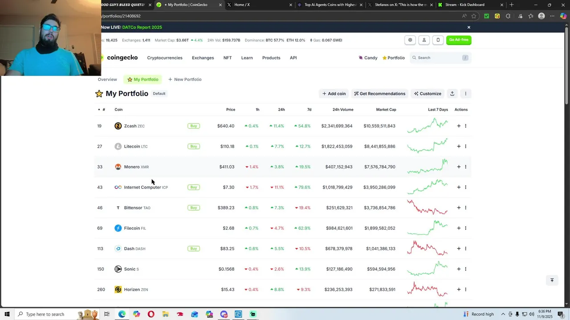Add transaction plus icon for Monero

point(459,167)
